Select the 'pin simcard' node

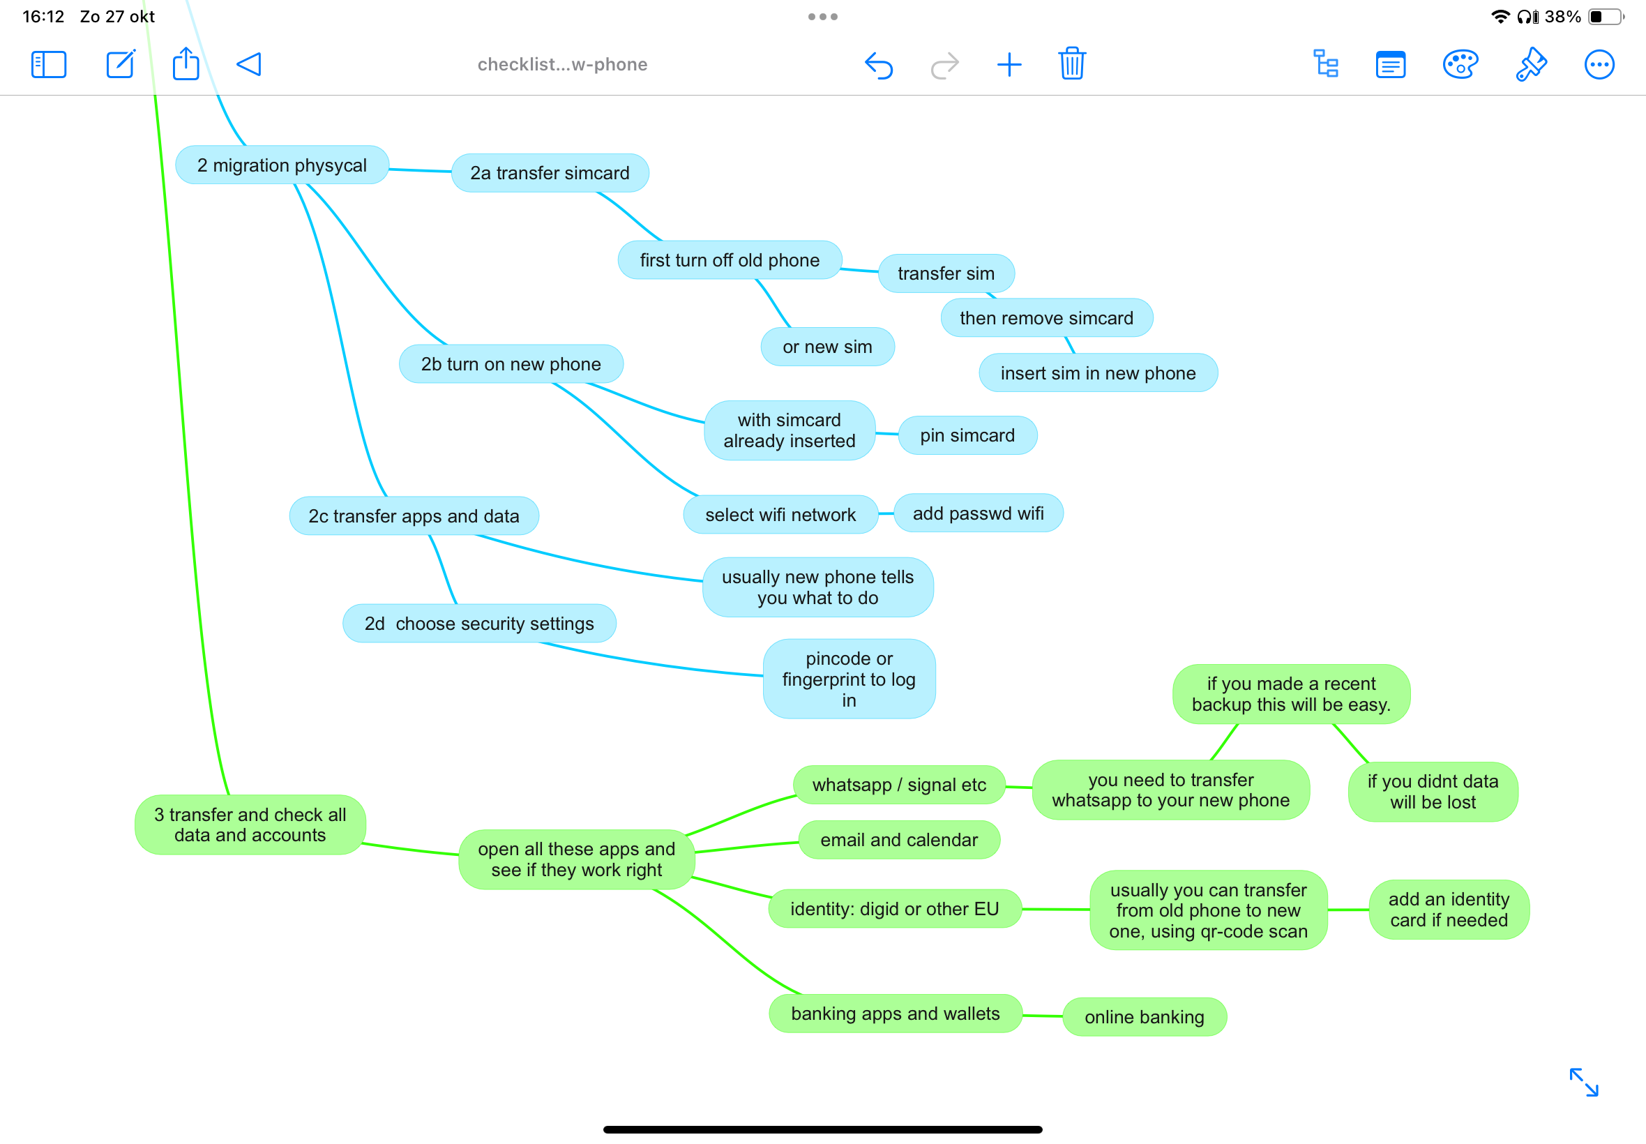(967, 435)
